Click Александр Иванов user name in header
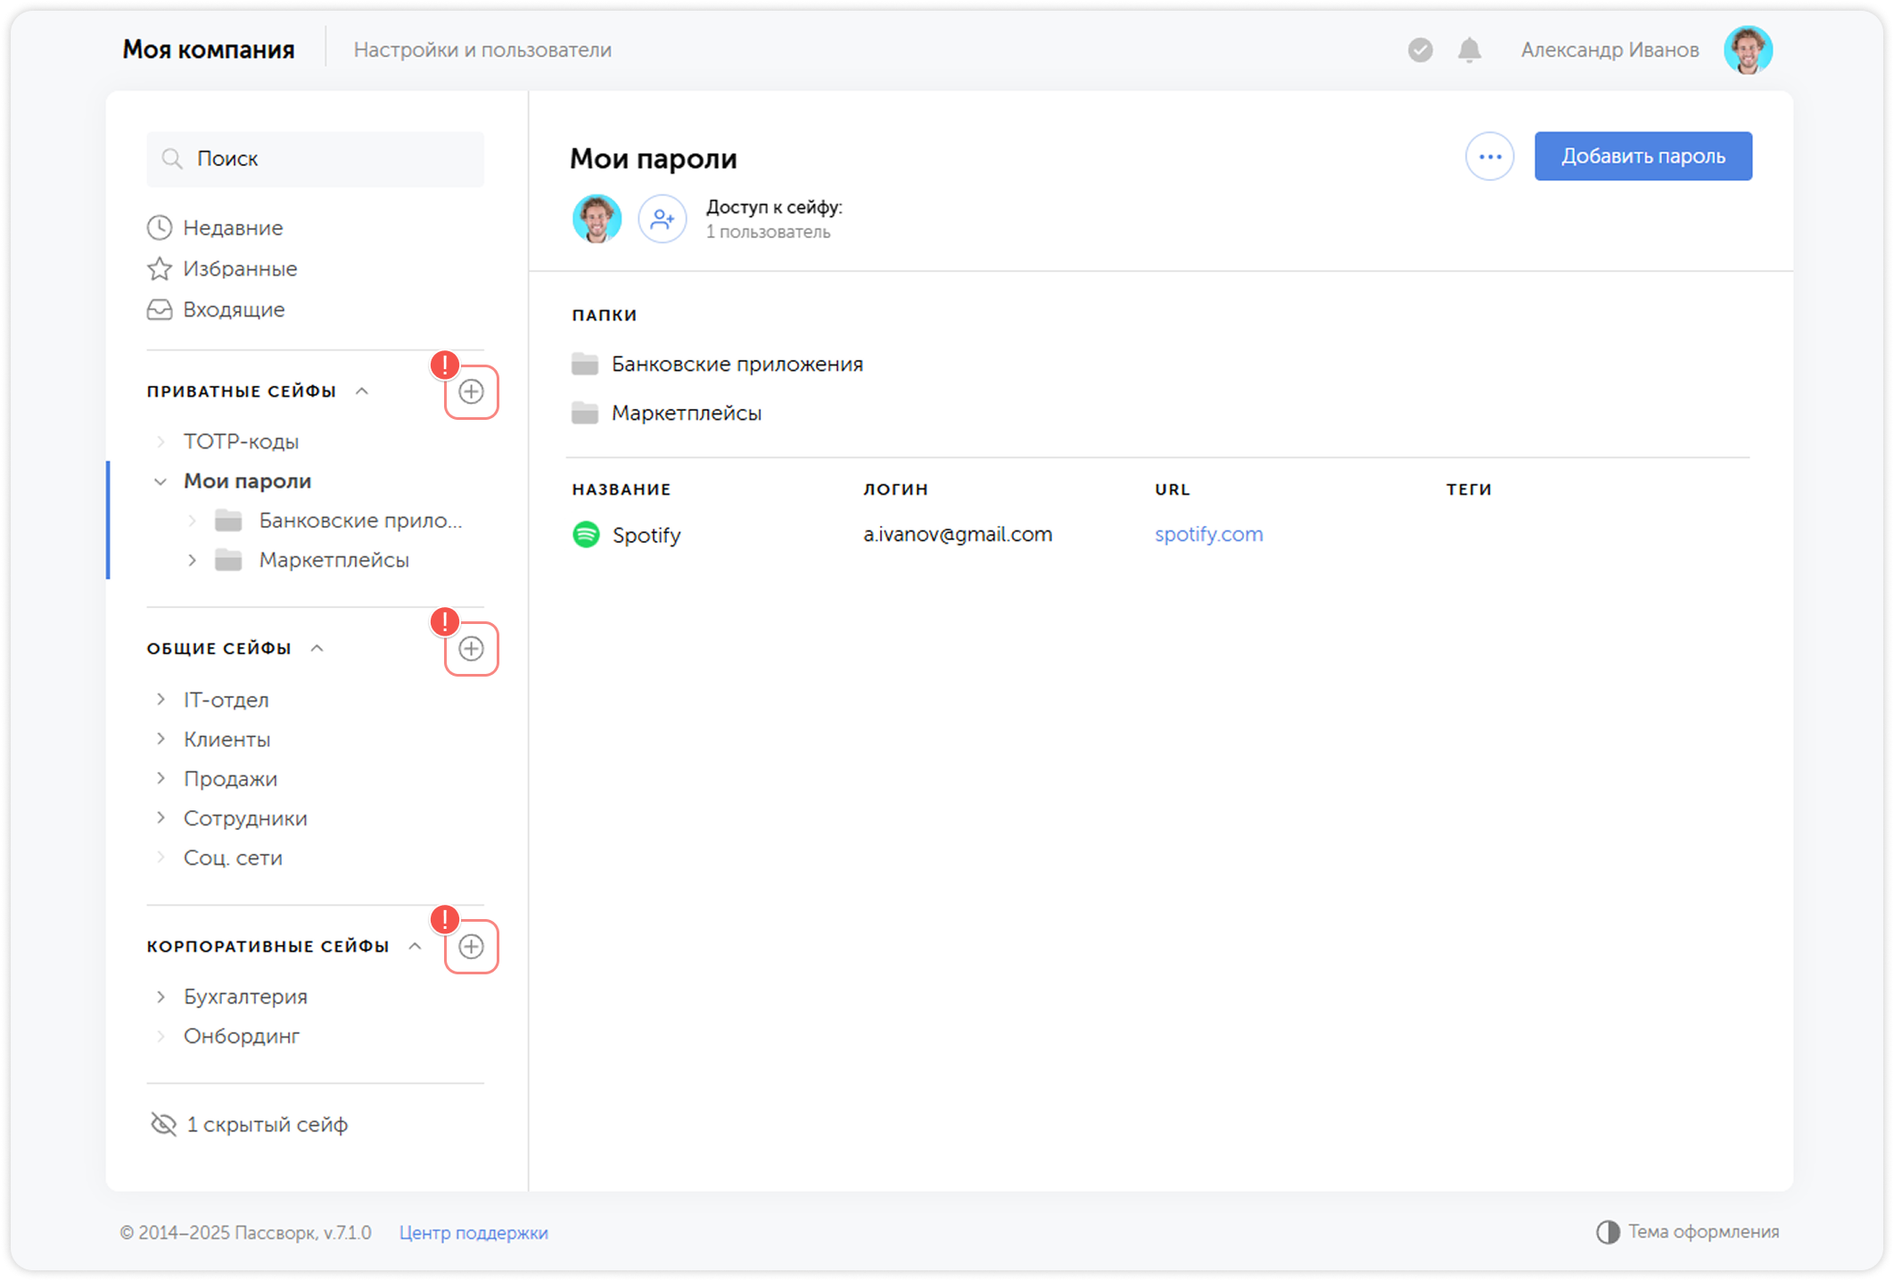The image size is (1894, 1281). tap(1610, 50)
